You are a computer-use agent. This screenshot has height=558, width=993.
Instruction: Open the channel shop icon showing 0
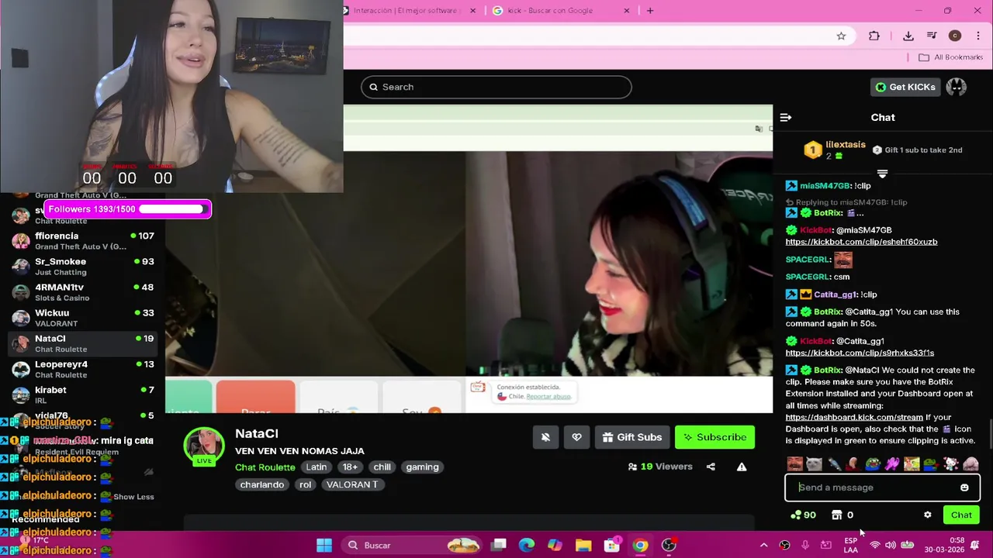coord(842,515)
